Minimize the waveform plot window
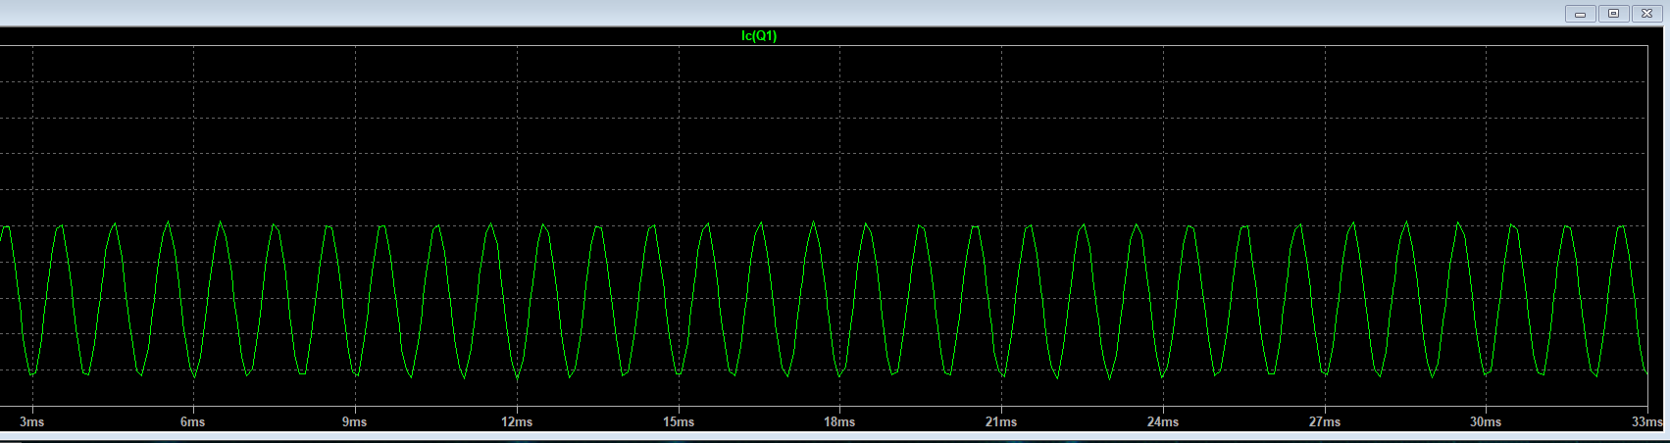The height and width of the screenshot is (443, 1670). (1580, 14)
